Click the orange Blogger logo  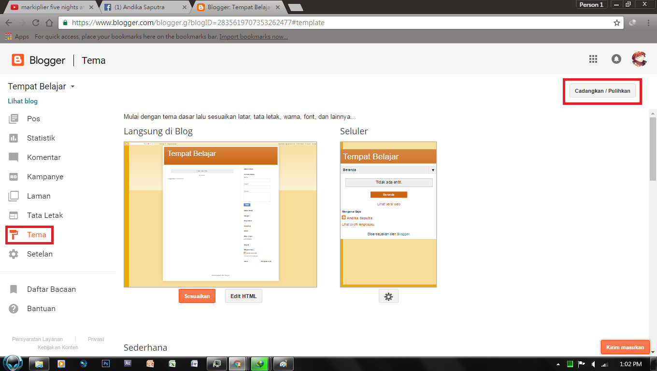pyautogui.click(x=18, y=60)
